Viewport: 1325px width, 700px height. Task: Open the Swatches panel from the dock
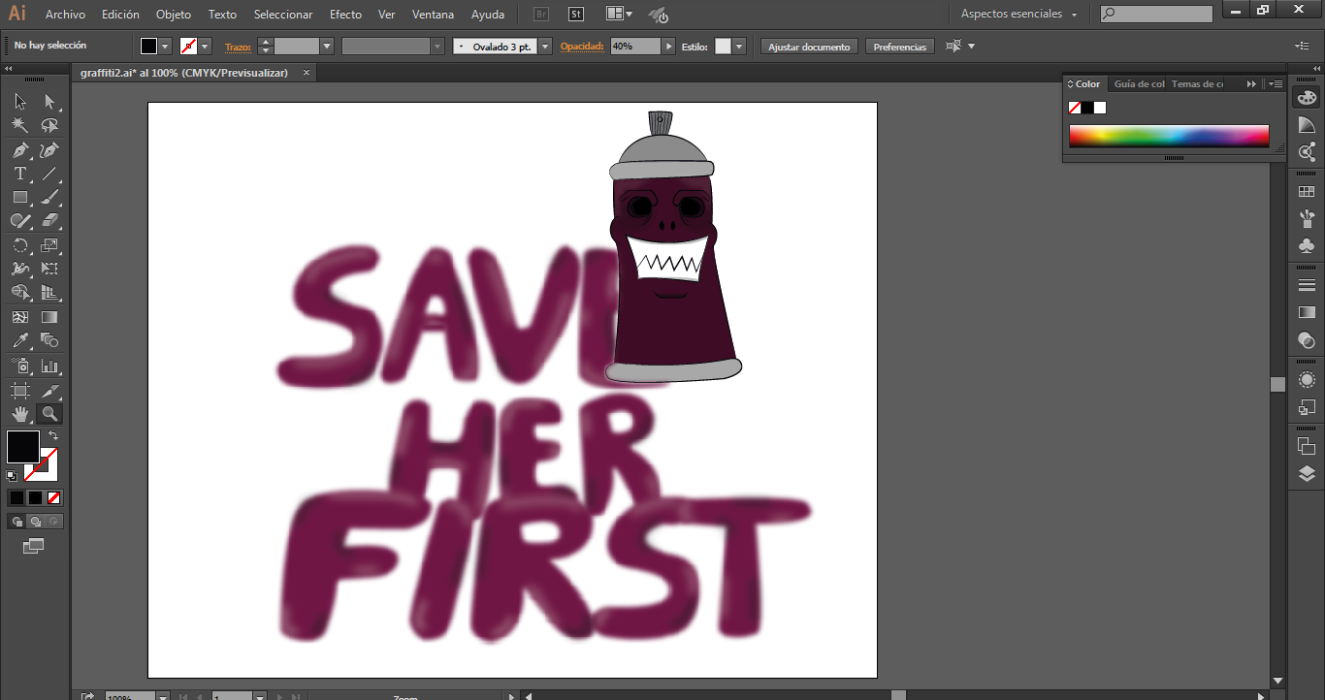[1307, 192]
